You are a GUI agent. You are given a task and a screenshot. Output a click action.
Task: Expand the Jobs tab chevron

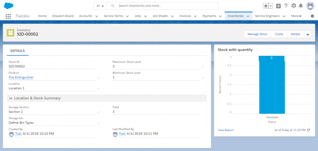tap(145, 16)
